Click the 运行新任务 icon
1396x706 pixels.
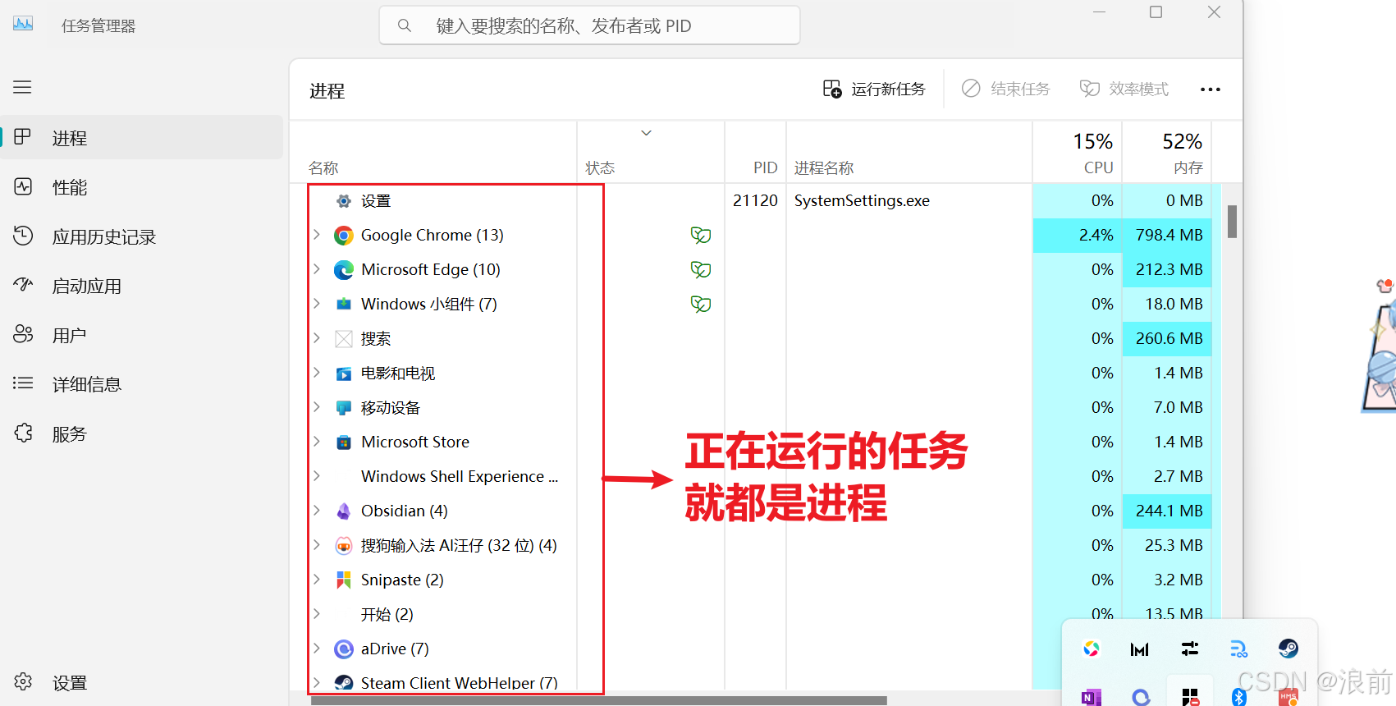pos(832,89)
